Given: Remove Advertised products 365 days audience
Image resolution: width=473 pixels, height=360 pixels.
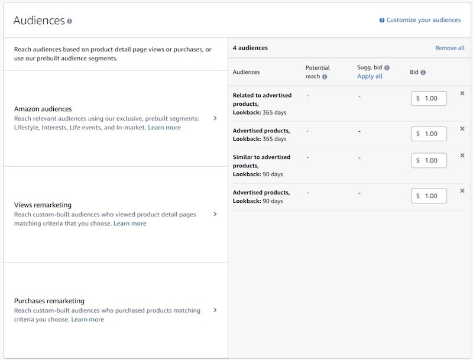Looking at the screenshot, I should click(462, 129).
